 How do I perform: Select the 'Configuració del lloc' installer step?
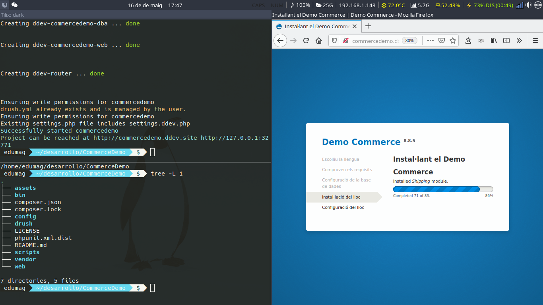pos(343,207)
